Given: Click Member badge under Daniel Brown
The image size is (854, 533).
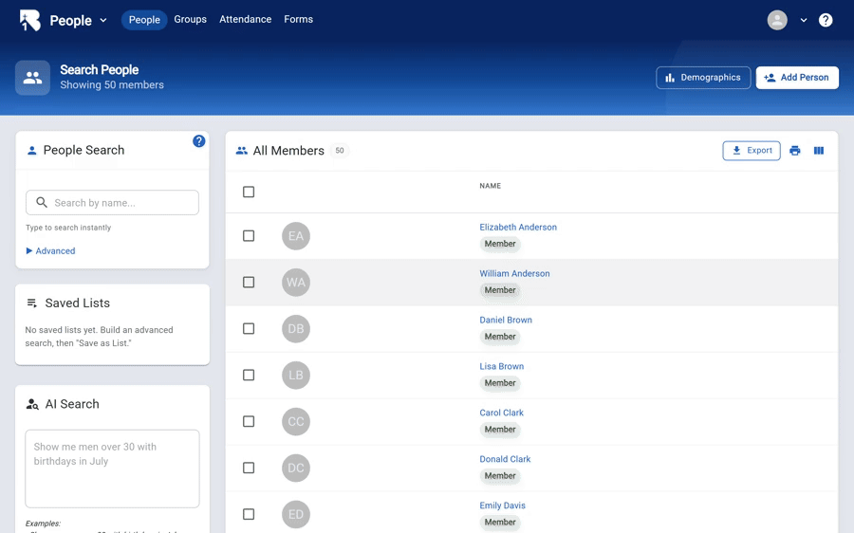Looking at the screenshot, I should [500, 337].
